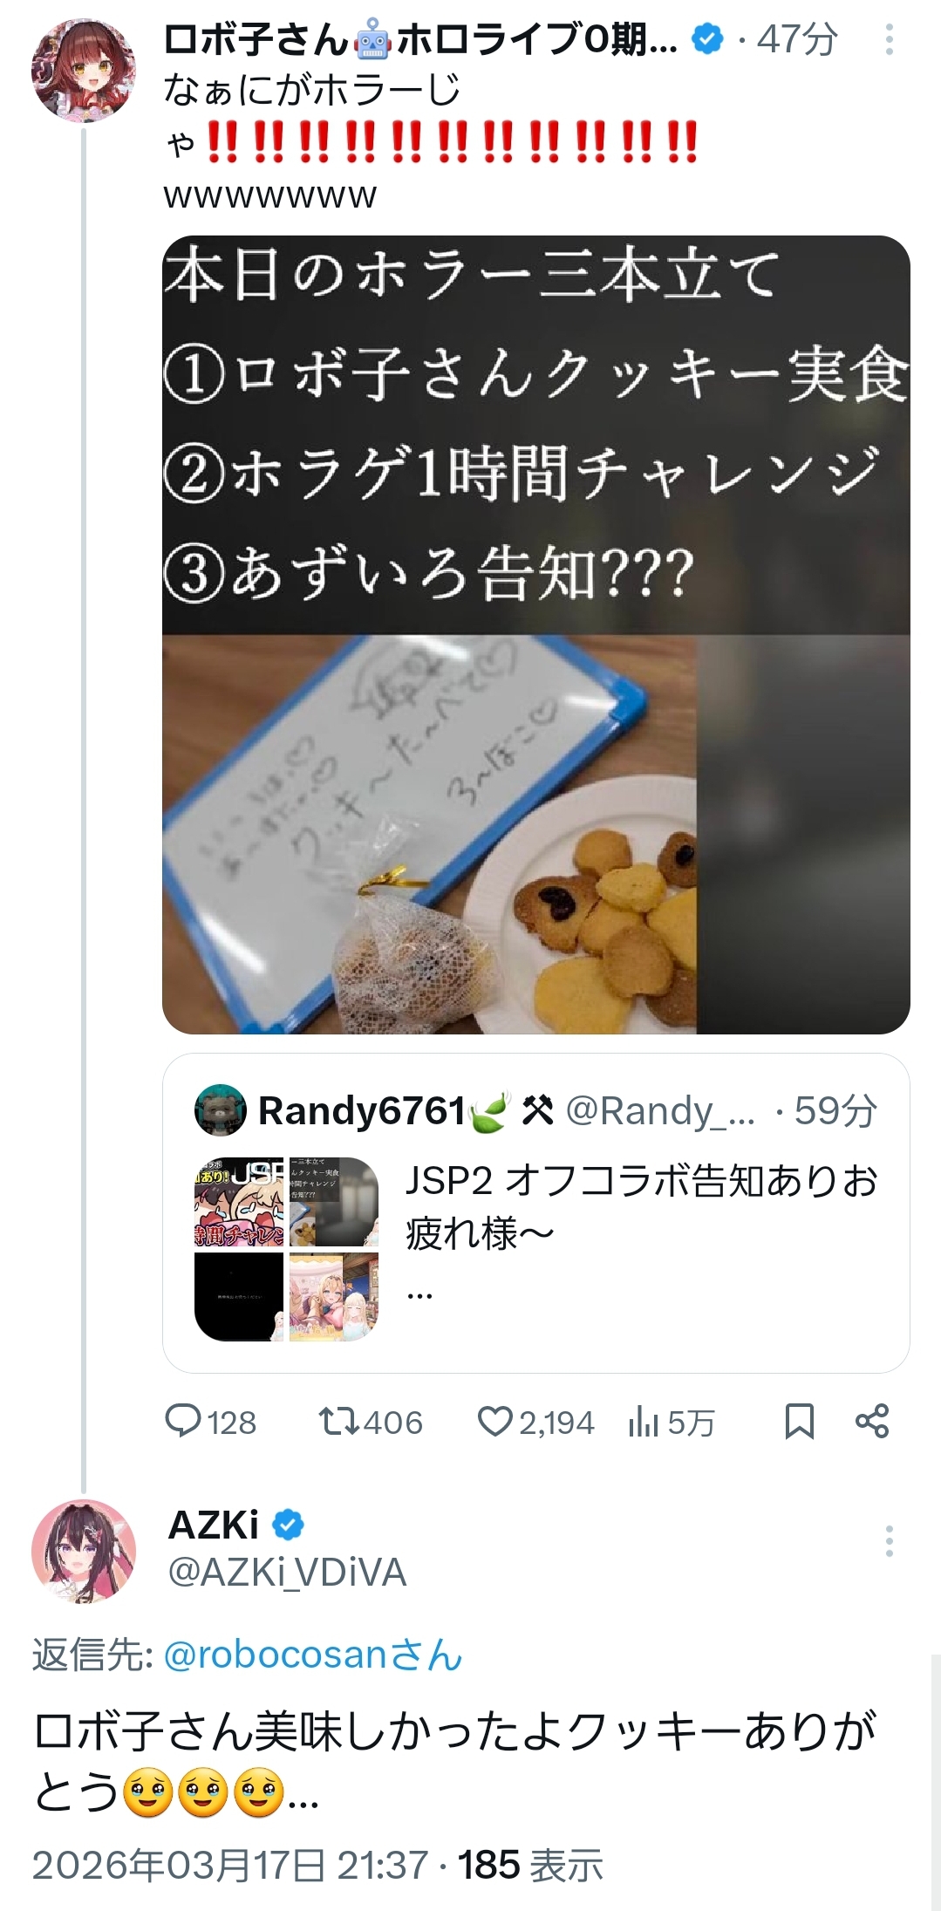The width and height of the screenshot is (941, 1911).
Task: Tap the retweet icon with 406
Action: [x=338, y=1423]
